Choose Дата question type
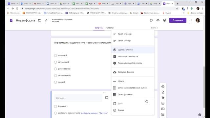The image size is (210, 118). [133, 104]
